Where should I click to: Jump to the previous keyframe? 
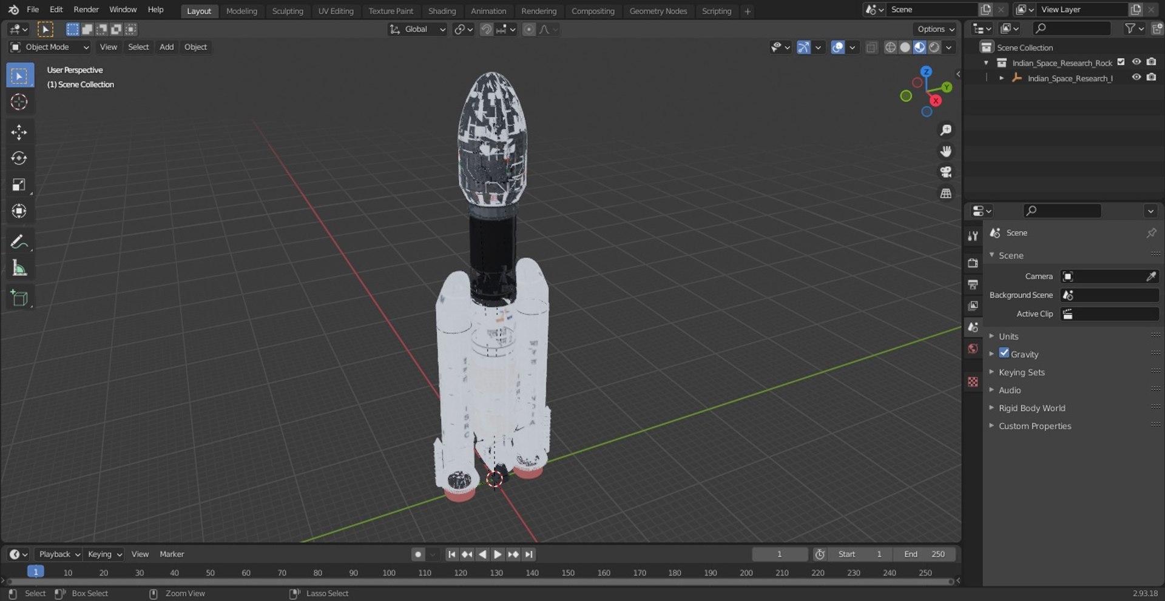coord(467,554)
